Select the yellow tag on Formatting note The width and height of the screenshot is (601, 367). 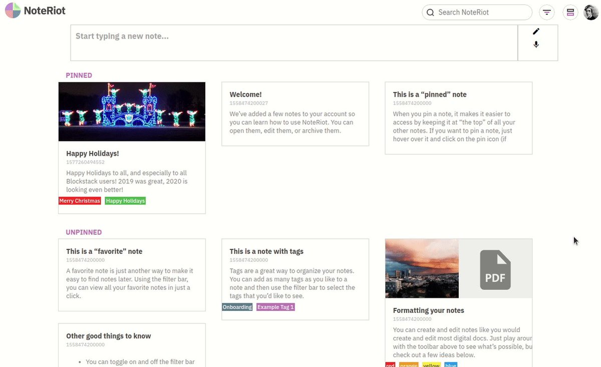coord(431,365)
